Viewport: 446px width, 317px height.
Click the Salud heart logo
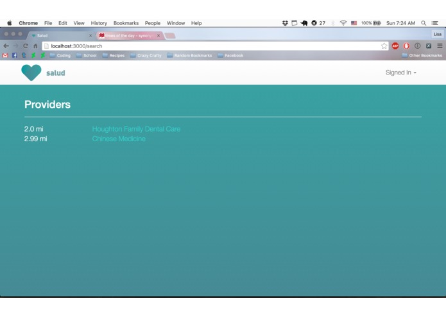[x=31, y=73]
